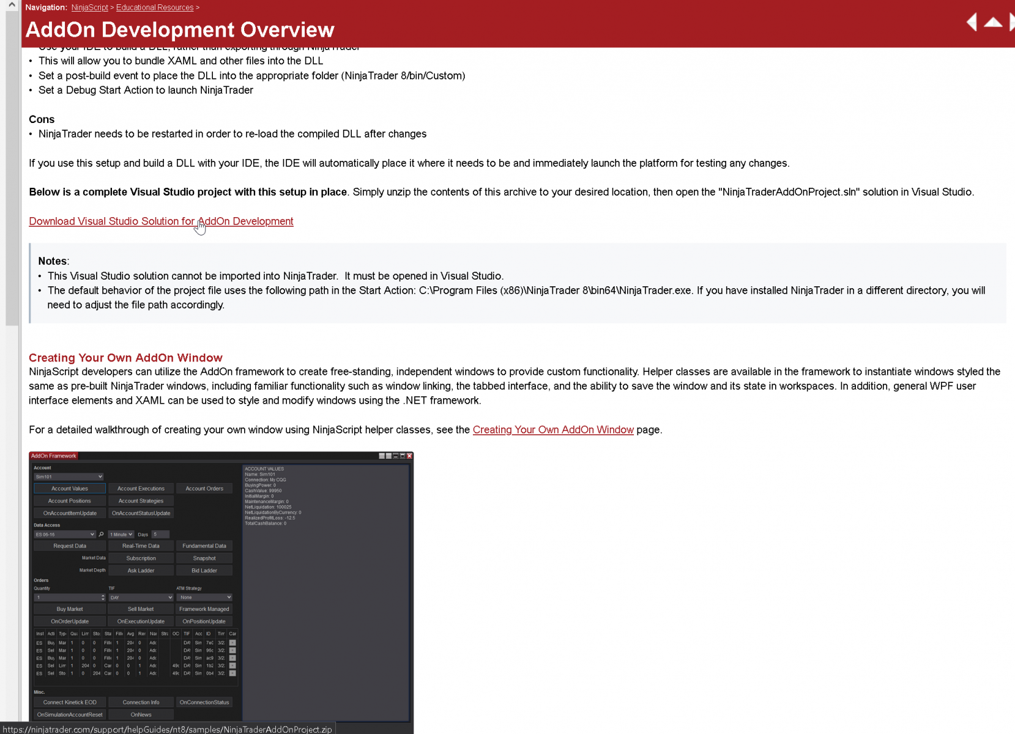Open the NinjaScript breadcrumb link
The image size is (1015, 734).
coord(89,7)
